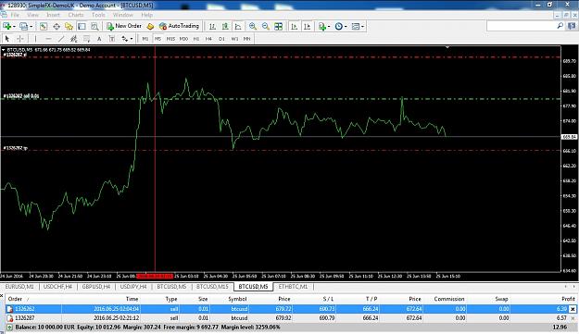Select the Horizontal Line drawing tool
The width and height of the screenshot is (579, 334).
(48, 39)
